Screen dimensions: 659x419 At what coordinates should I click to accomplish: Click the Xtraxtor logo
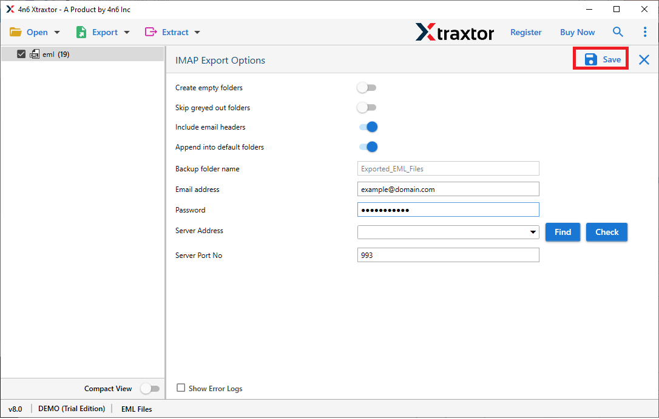(x=455, y=31)
